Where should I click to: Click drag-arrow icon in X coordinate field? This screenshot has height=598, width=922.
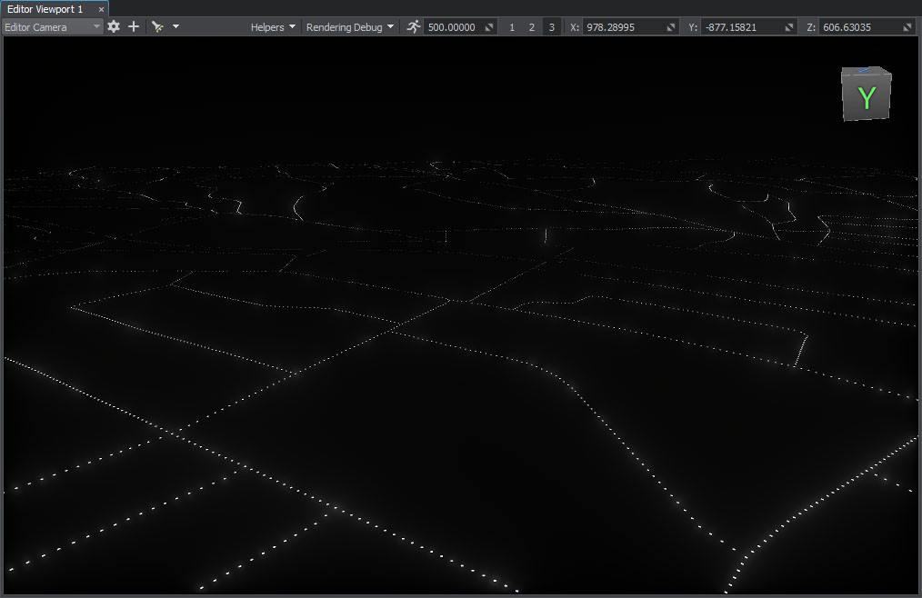672,27
